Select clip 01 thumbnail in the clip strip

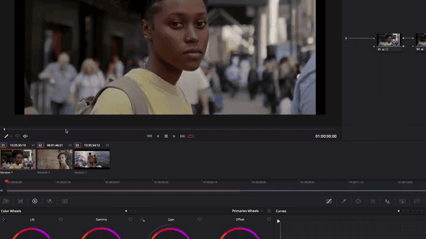point(18,159)
